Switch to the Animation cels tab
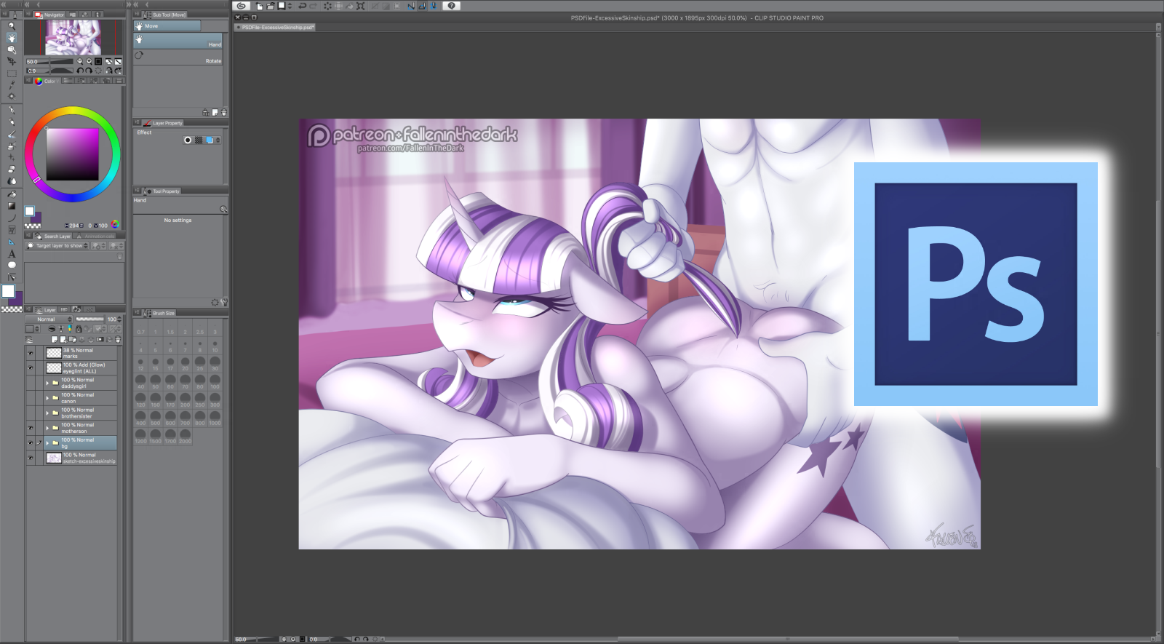Screen dimensions: 1164x644 pyautogui.click(x=95, y=236)
